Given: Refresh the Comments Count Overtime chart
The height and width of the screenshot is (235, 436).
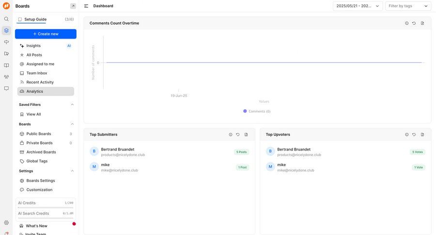Looking at the screenshot, I should (414, 23).
